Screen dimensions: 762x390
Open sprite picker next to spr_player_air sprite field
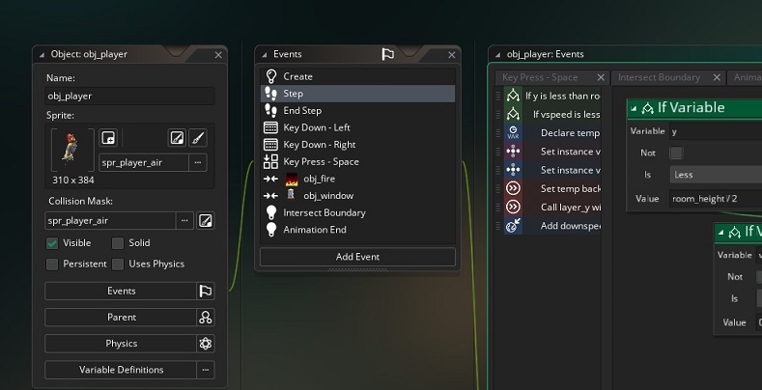[x=199, y=162]
